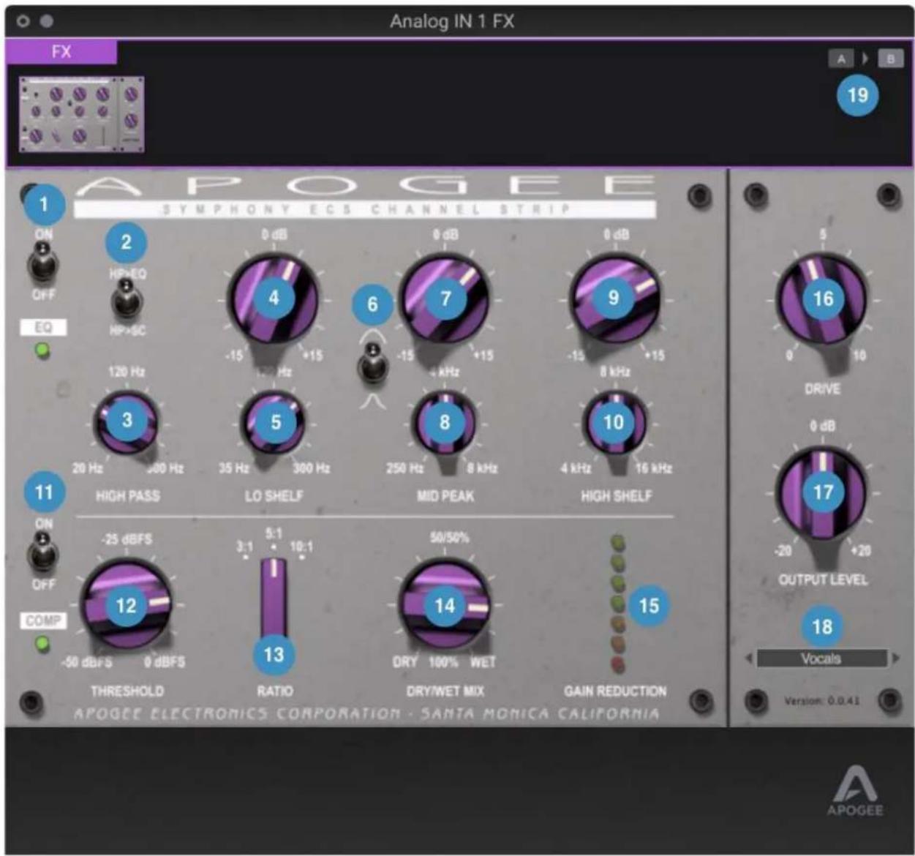This screenshot has height=856, width=915.
Task: Click the COMP label badge
Action: (43, 620)
